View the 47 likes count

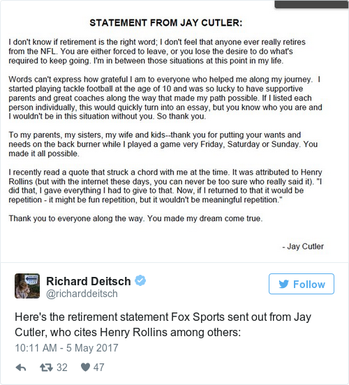tap(99, 368)
